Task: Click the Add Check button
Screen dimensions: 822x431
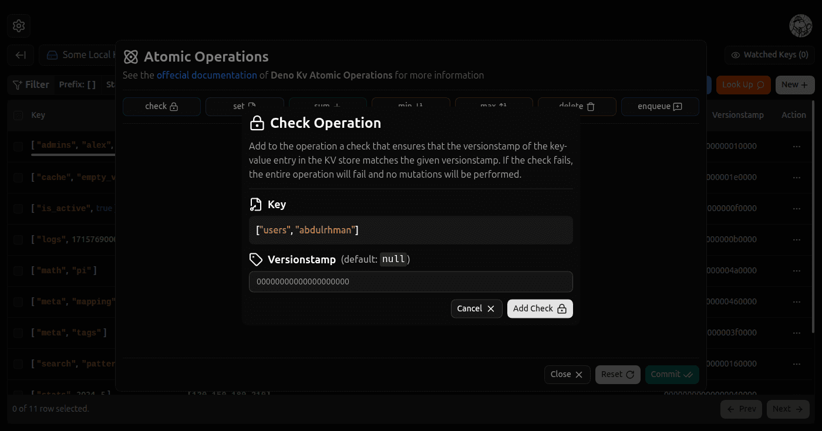Action: (x=540, y=308)
